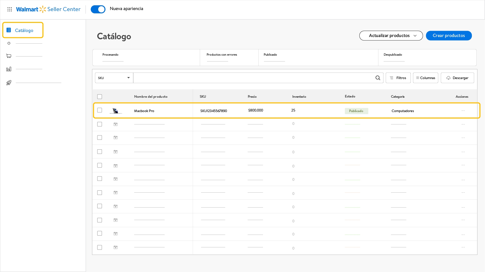Click the Computadores category cell
The width and height of the screenshot is (485, 272).
click(403, 111)
